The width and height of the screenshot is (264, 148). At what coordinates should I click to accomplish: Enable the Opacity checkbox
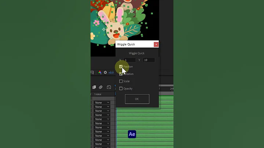point(121,88)
